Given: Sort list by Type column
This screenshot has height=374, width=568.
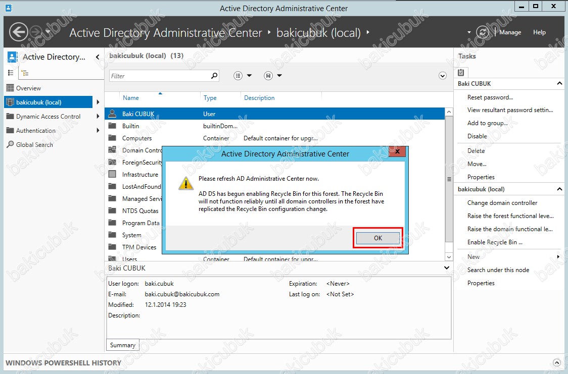Looking at the screenshot, I should [210, 97].
